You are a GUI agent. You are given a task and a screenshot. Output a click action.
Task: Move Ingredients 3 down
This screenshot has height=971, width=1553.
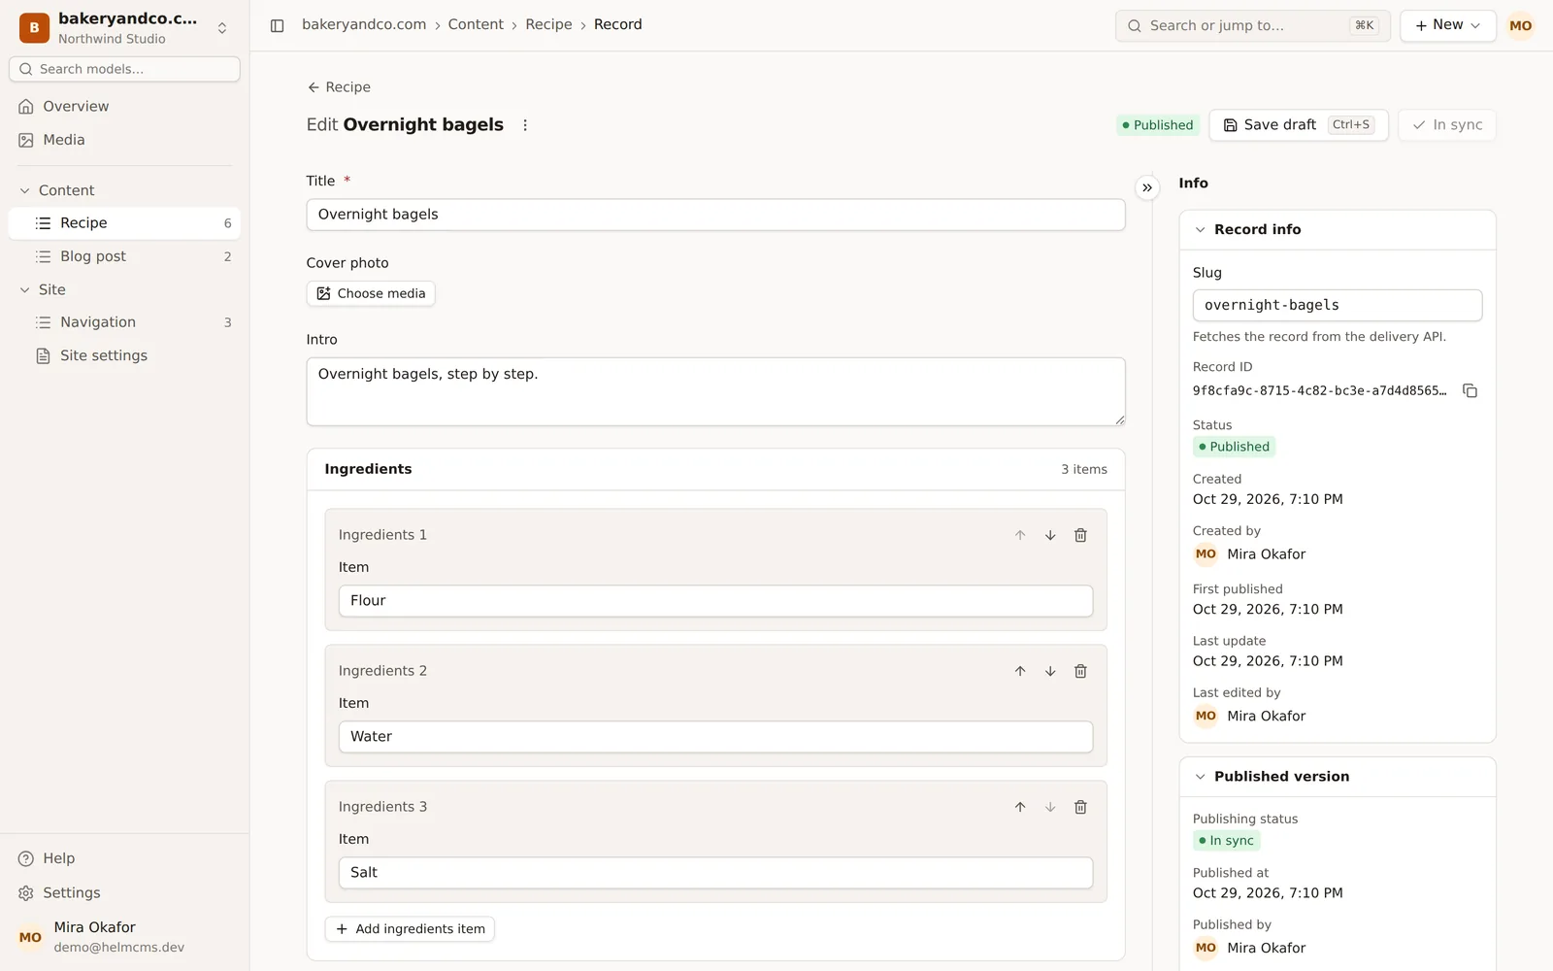coord(1050,807)
